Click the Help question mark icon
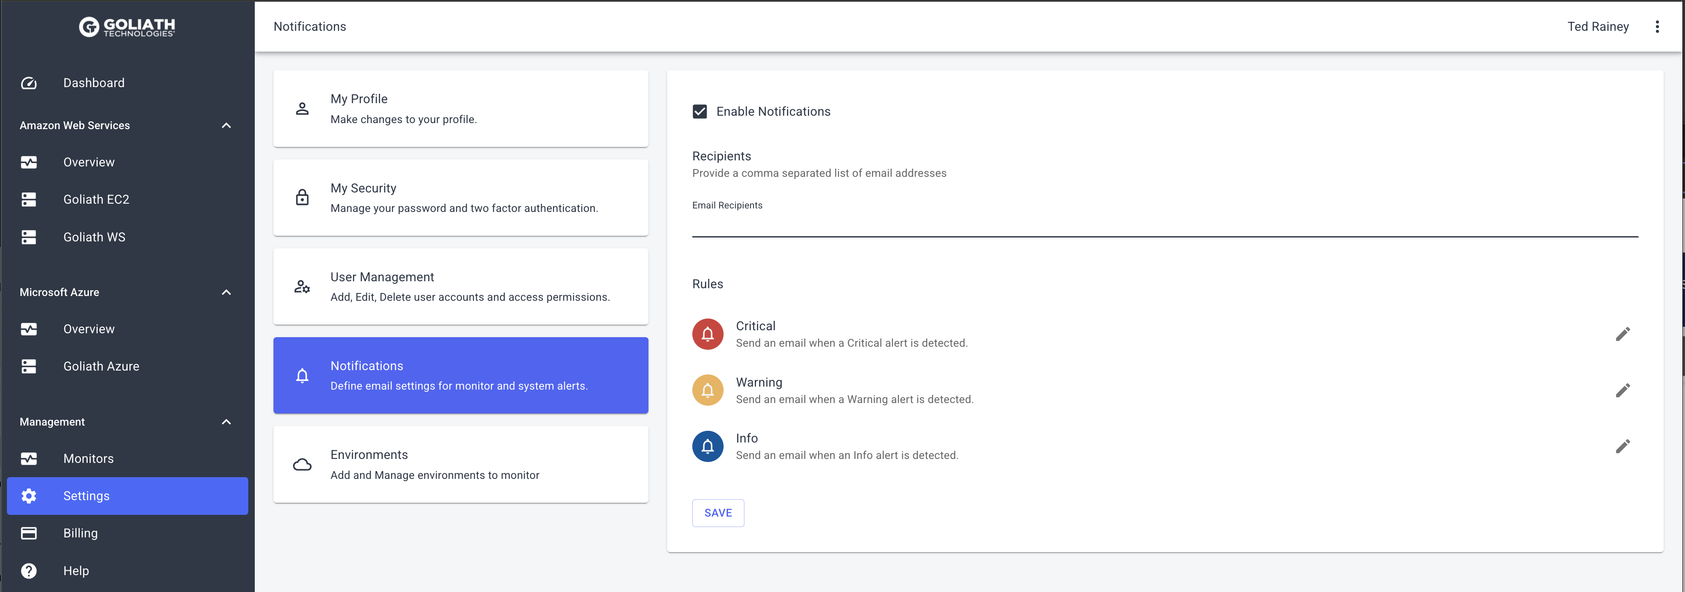This screenshot has height=592, width=1685. [29, 570]
